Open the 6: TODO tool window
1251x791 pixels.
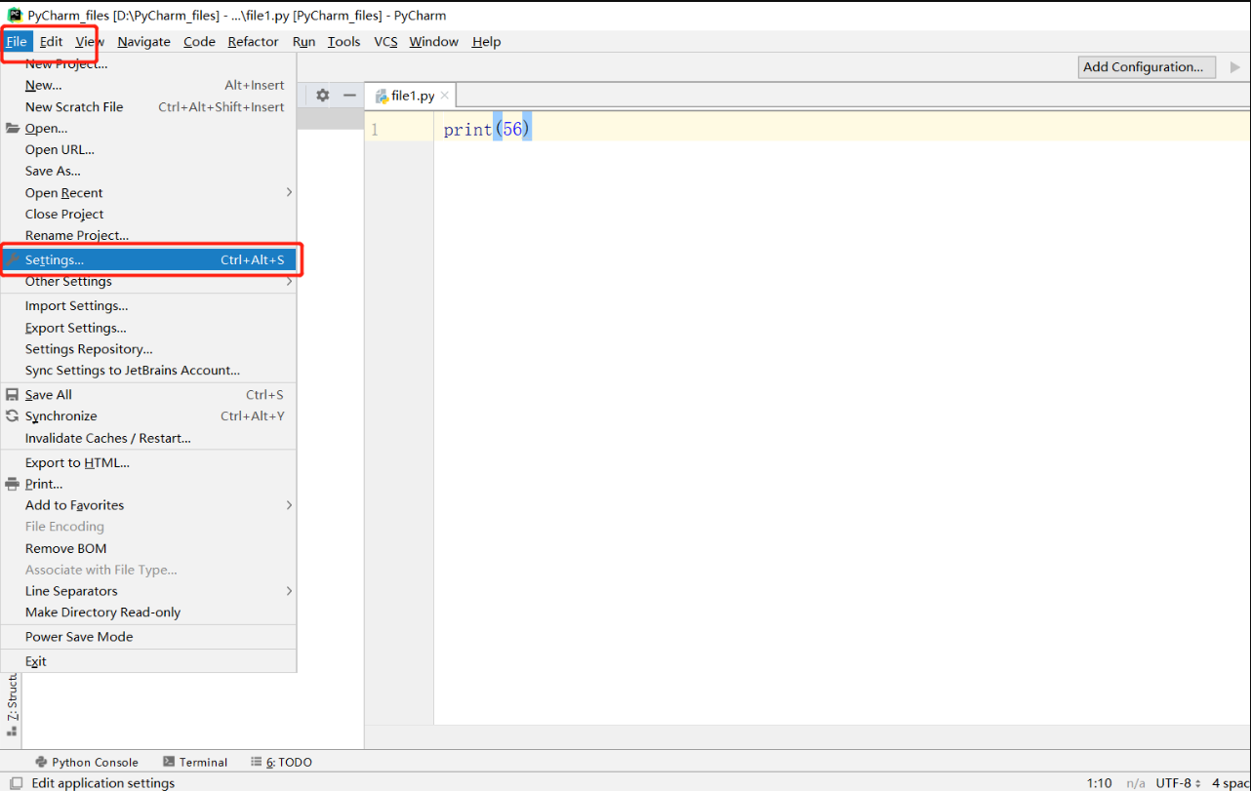281,762
